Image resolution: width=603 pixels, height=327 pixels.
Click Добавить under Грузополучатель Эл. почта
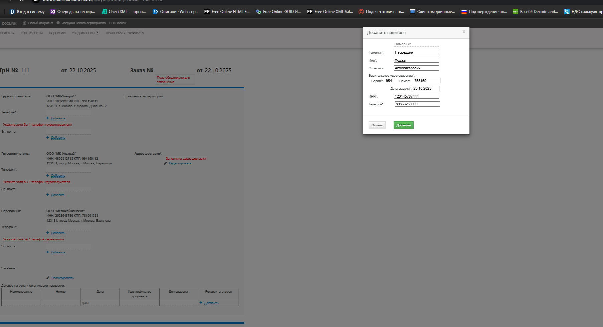[x=58, y=195]
